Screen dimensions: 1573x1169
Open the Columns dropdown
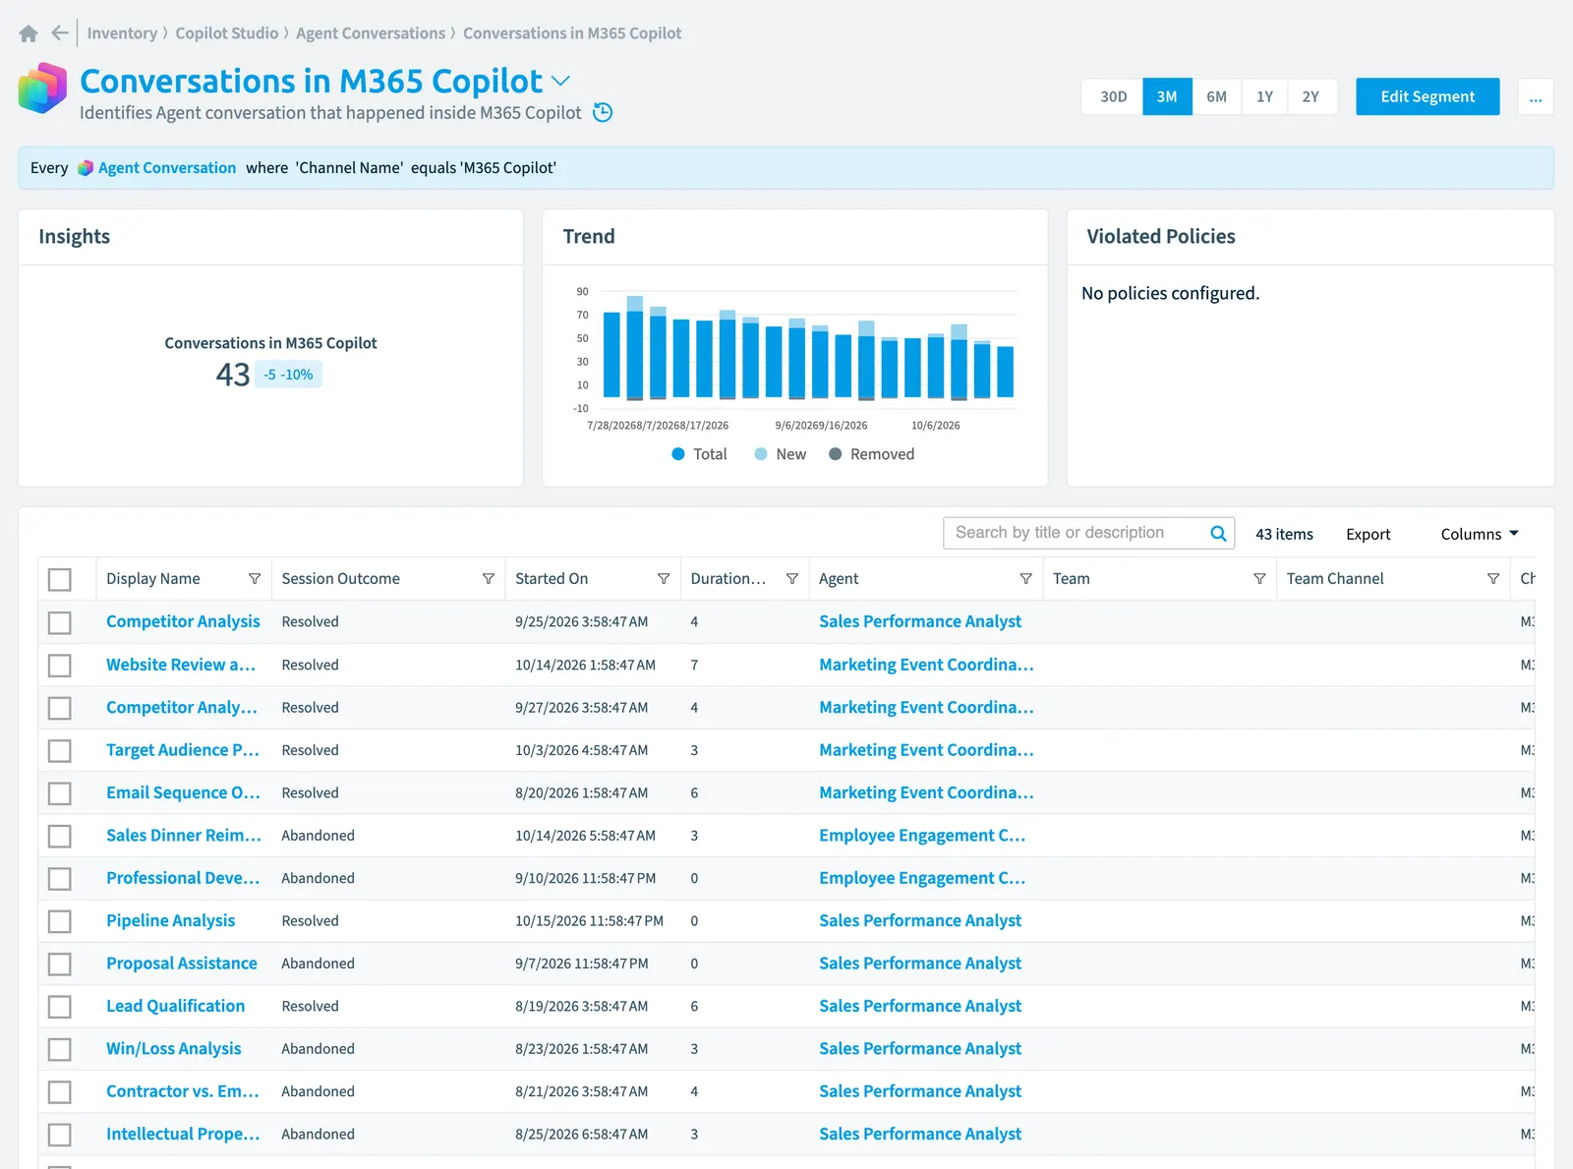click(1480, 534)
